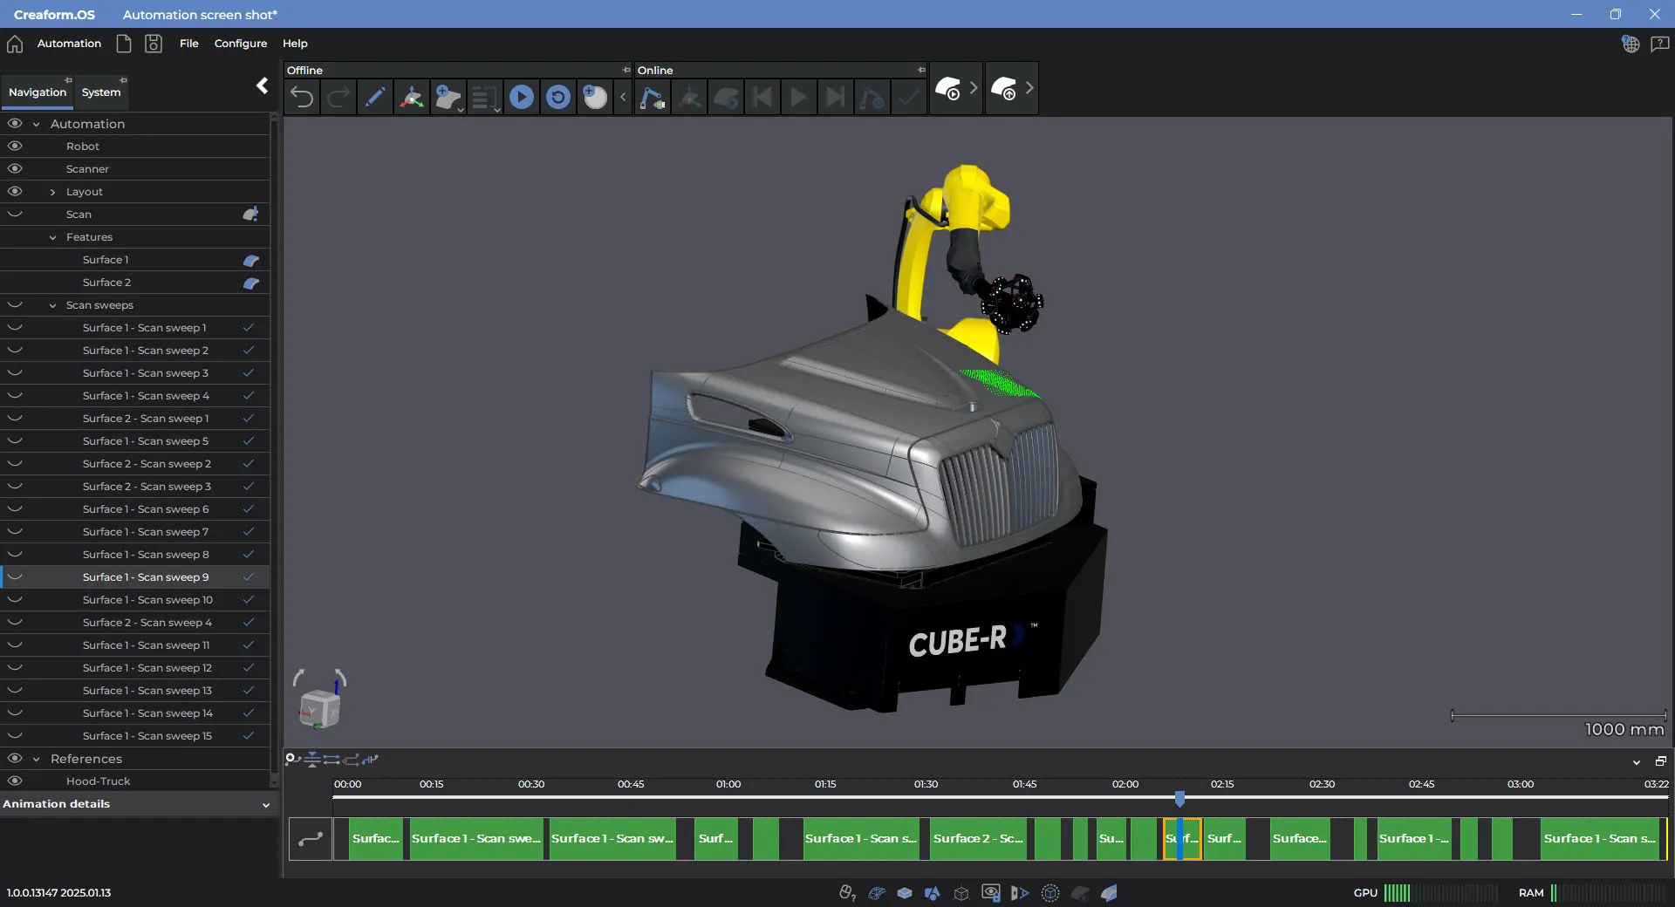Image resolution: width=1675 pixels, height=907 pixels.
Task: Expand the Layout tree node
Action: (52, 192)
